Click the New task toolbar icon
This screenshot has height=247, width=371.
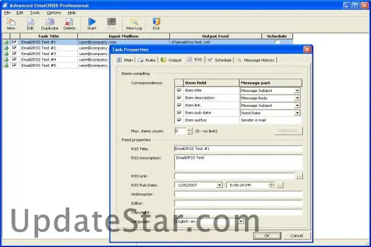[x=11, y=24]
